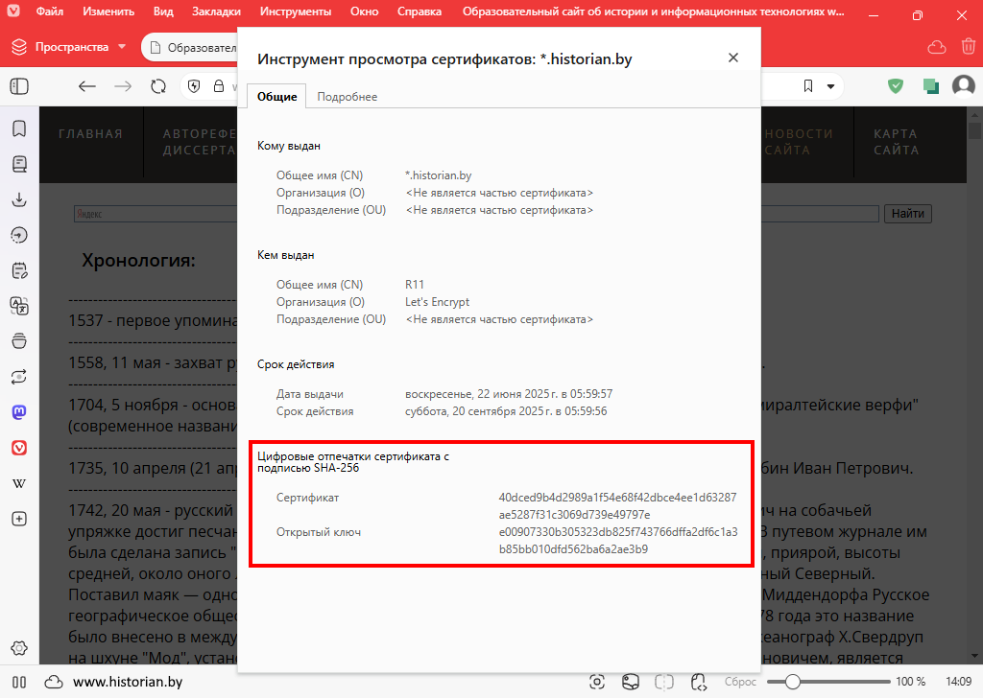
Task: Open the Инструменты menu
Action: pyautogui.click(x=296, y=12)
